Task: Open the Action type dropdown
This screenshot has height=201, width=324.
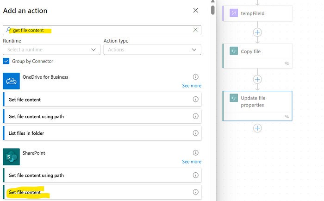Action: tap(152, 50)
